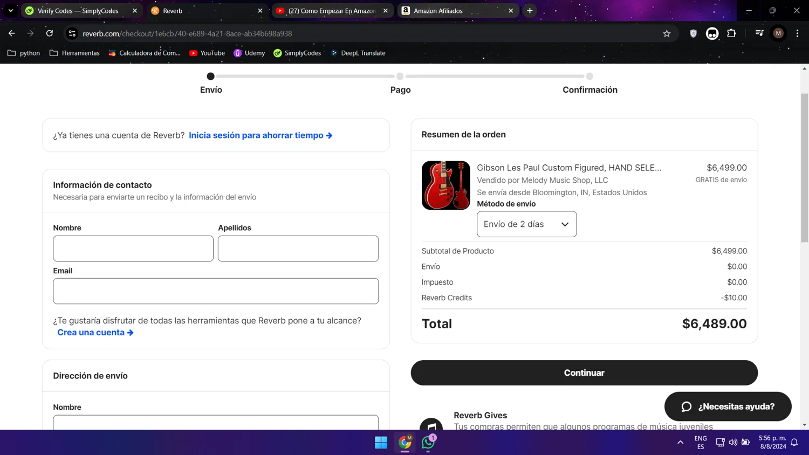This screenshot has width=809, height=455.
Task: Close the Reverb tab
Action: point(260,11)
